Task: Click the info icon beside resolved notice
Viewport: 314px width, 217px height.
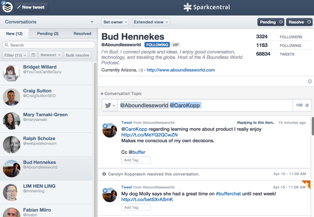Action: 104,174
